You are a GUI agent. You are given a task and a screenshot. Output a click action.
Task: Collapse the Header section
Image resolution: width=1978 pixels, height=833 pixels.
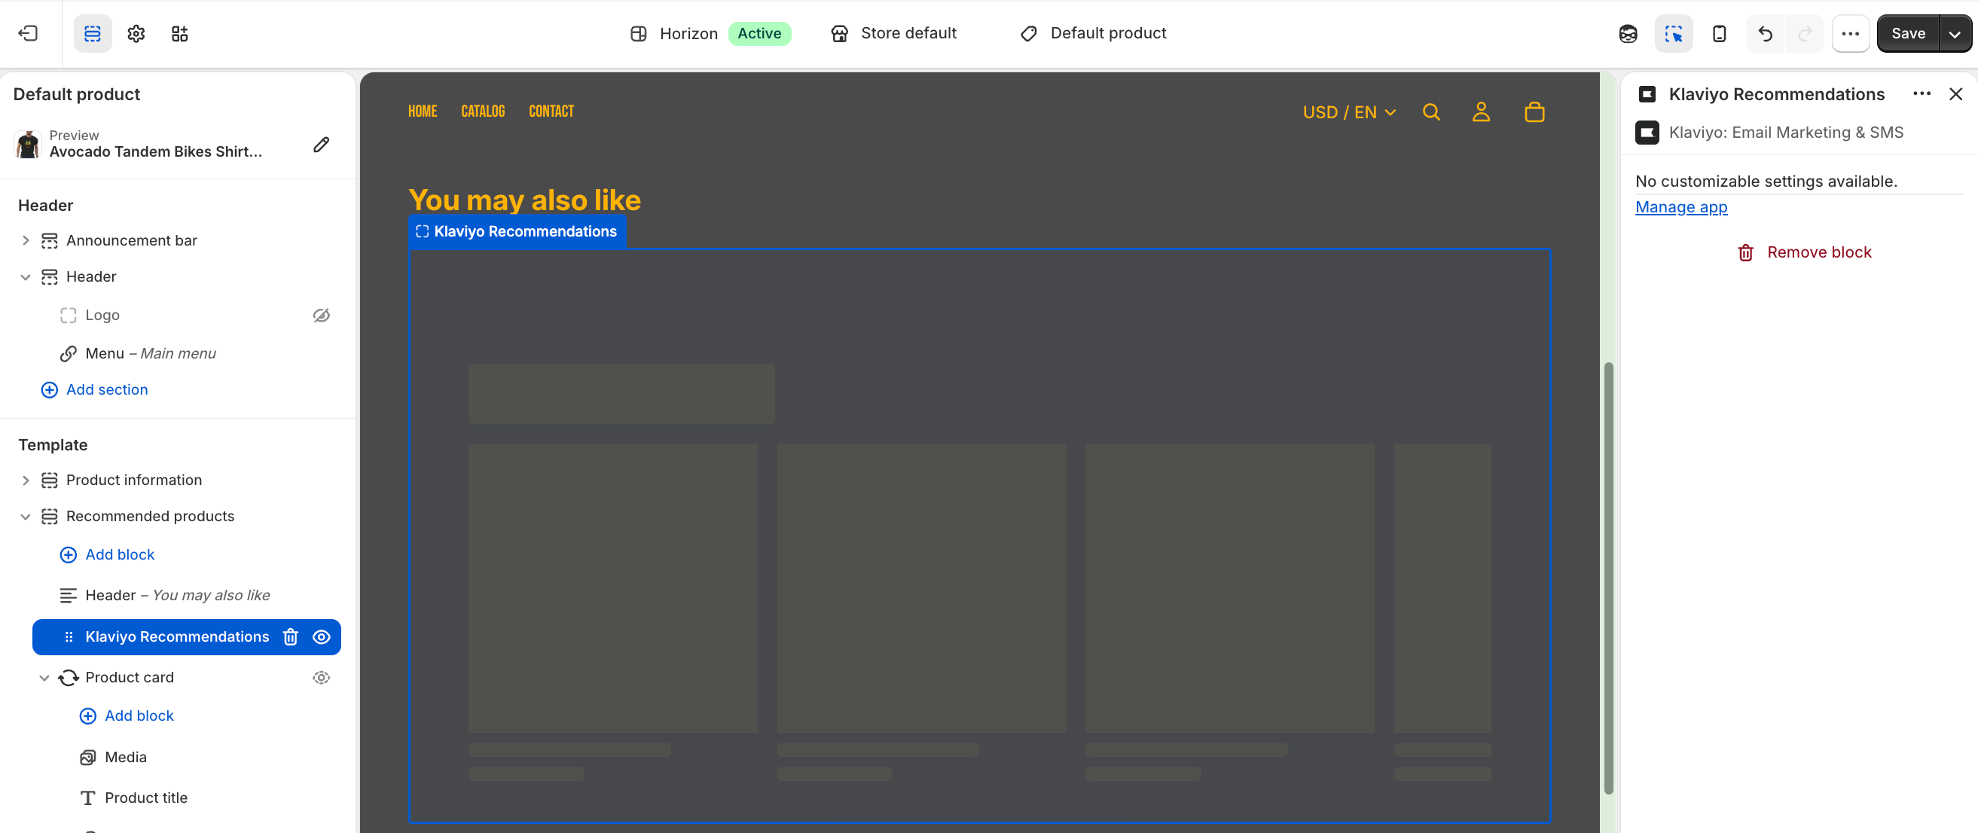(x=26, y=276)
